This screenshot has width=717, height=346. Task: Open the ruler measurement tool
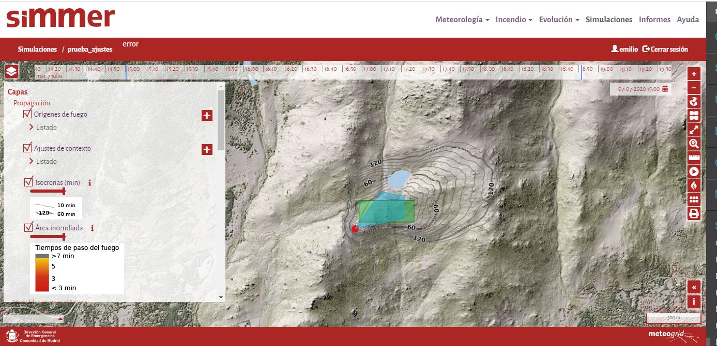pyautogui.click(x=694, y=158)
